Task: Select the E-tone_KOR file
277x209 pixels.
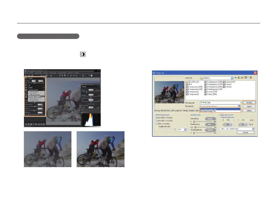Action: point(229,82)
